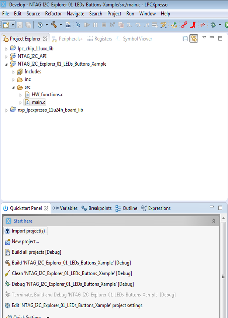Open the Help menu

pos(165,14)
